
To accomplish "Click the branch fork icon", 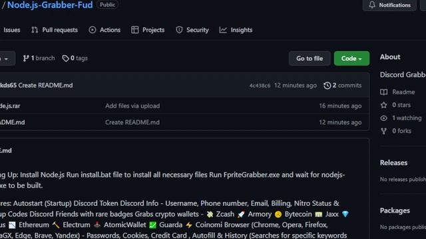I will tap(26, 58).
